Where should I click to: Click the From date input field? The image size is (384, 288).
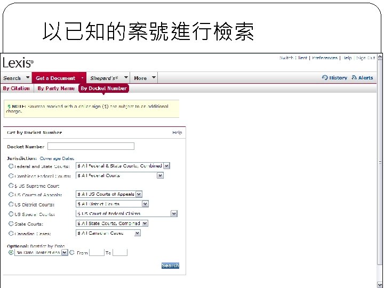(97, 252)
